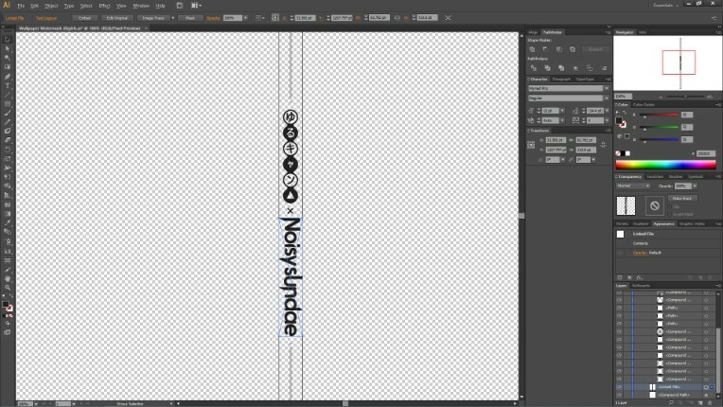This screenshot has height=407, width=723.
Task: Select the Zoom tool
Action: click(7, 288)
